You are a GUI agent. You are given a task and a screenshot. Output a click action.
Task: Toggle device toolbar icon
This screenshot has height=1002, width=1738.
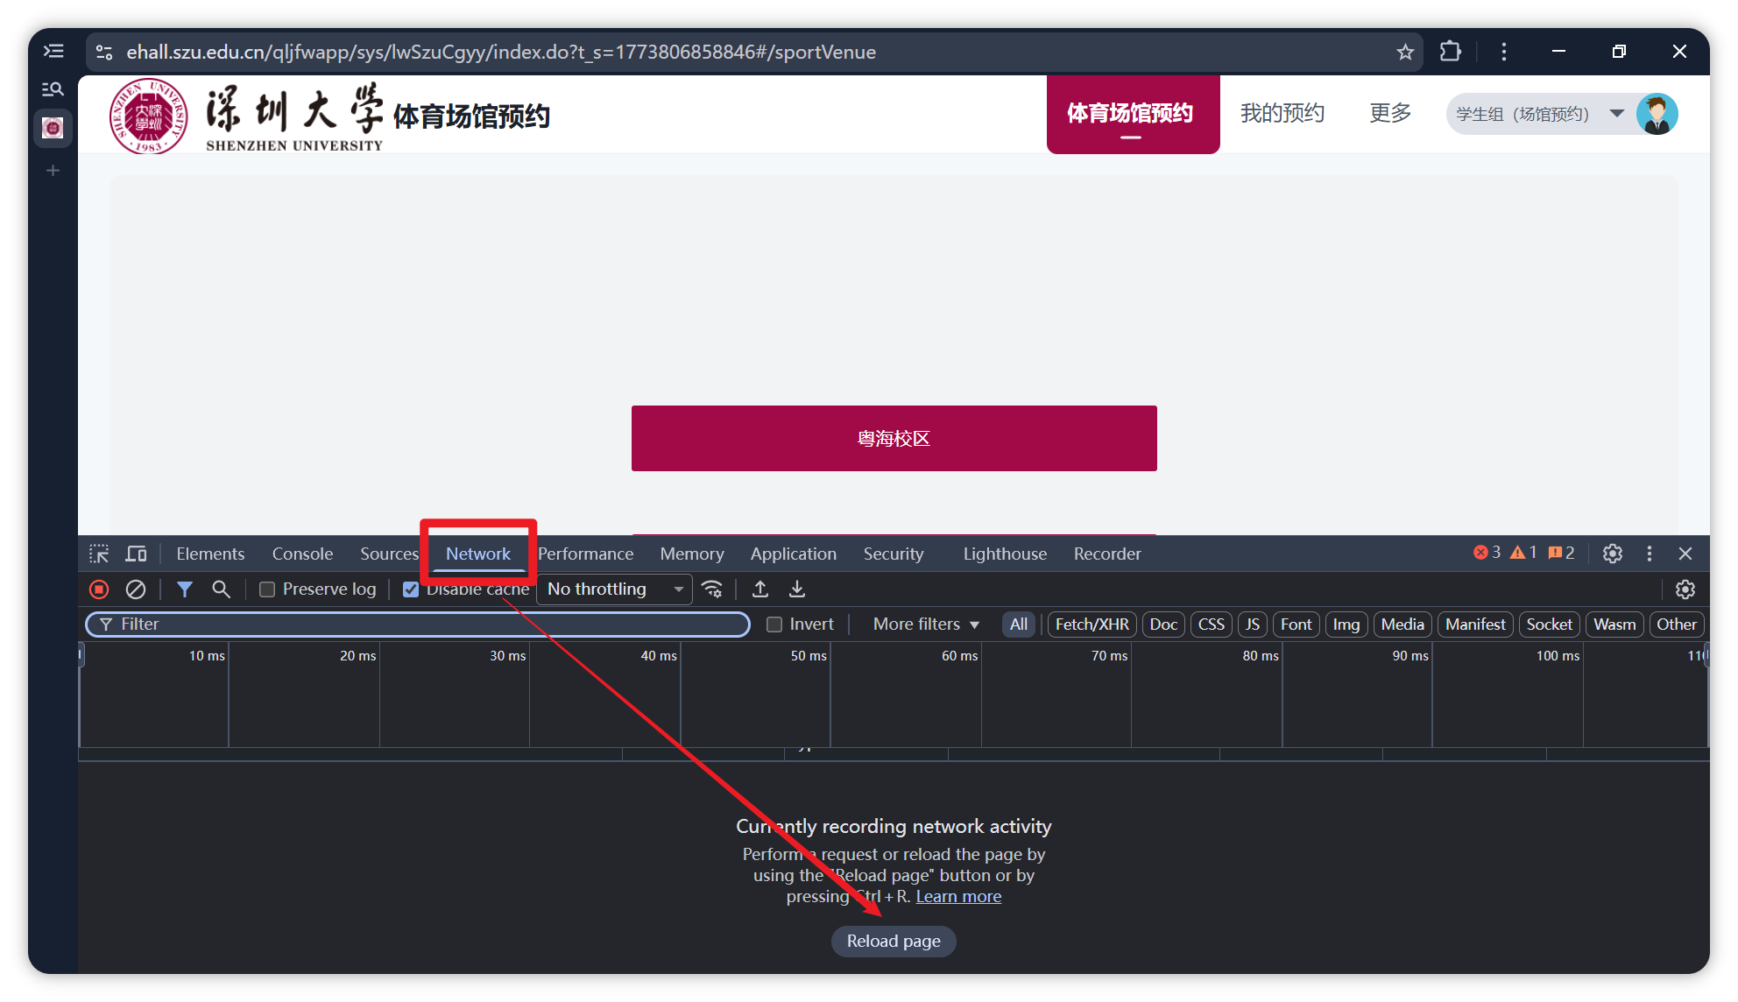(x=136, y=554)
